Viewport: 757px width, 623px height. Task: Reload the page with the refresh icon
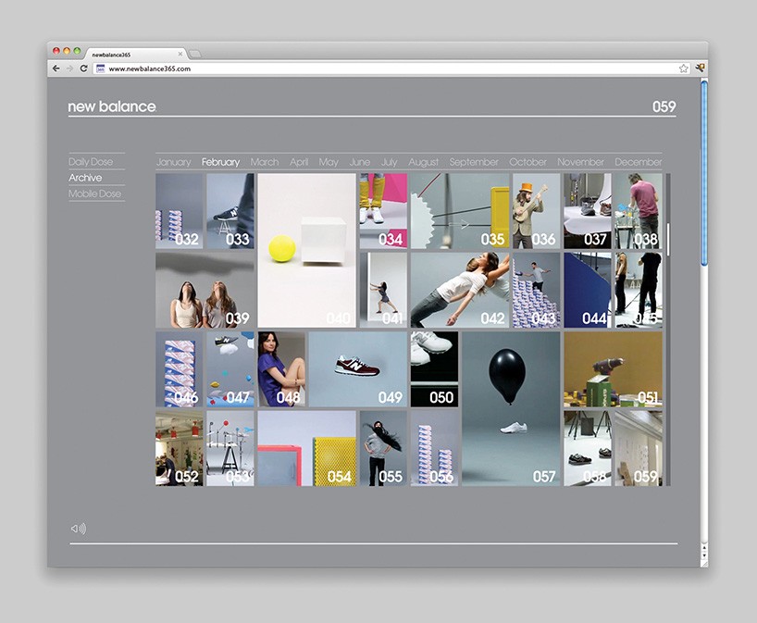pos(83,69)
